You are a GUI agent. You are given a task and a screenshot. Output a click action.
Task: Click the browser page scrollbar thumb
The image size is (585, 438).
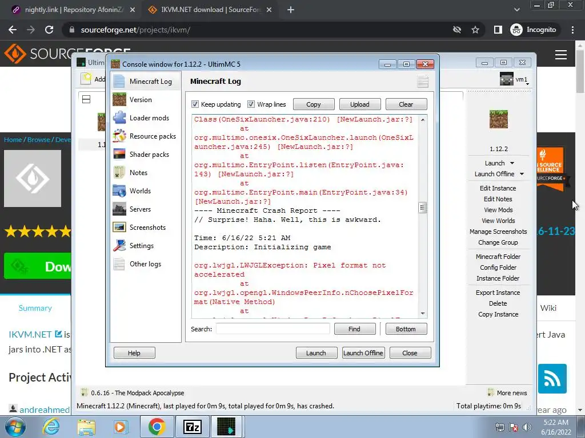pos(580,71)
